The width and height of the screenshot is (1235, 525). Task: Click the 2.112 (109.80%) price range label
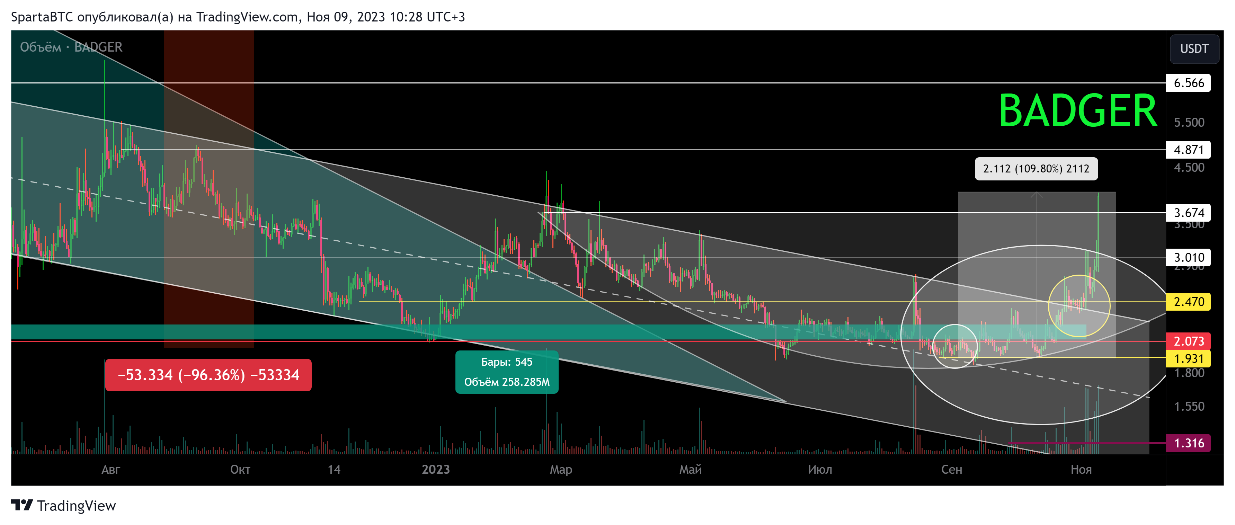coord(1036,169)
